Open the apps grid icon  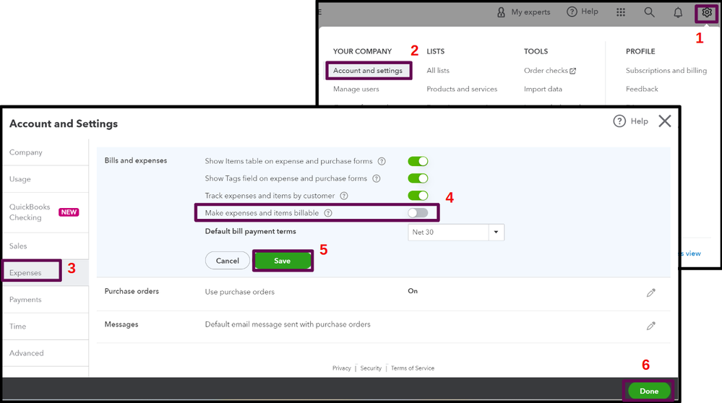point(621,12)
